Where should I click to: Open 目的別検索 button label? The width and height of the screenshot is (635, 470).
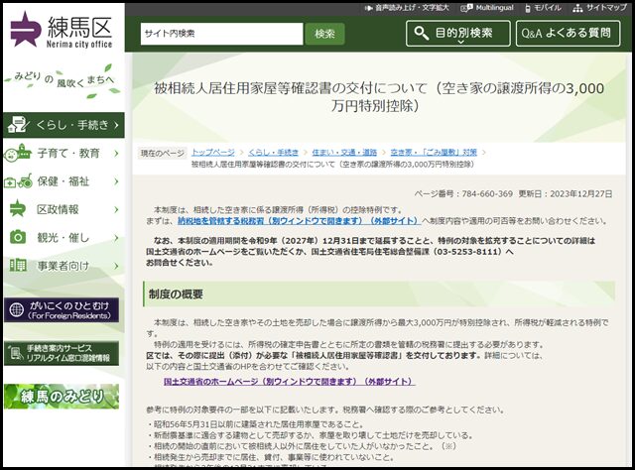pos(463,33)
